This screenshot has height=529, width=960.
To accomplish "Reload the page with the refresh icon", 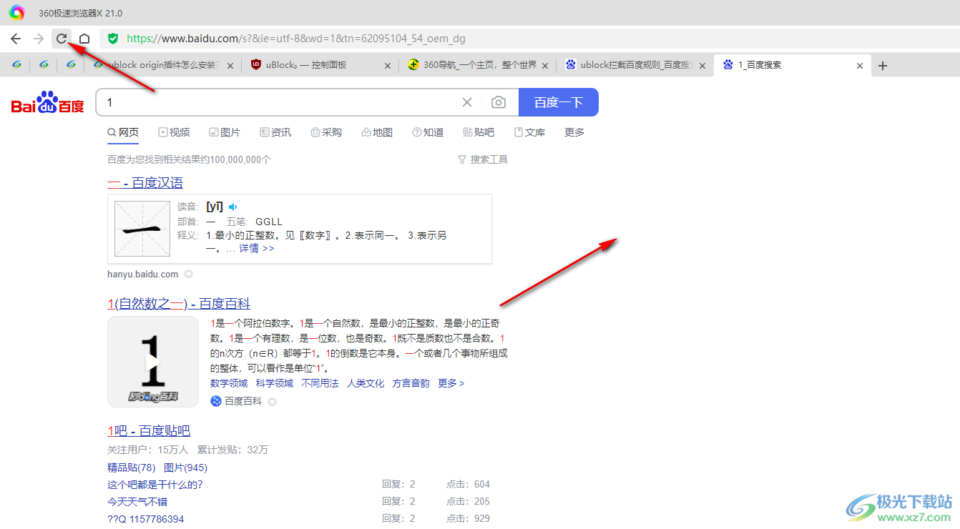I will pos(62,39).
